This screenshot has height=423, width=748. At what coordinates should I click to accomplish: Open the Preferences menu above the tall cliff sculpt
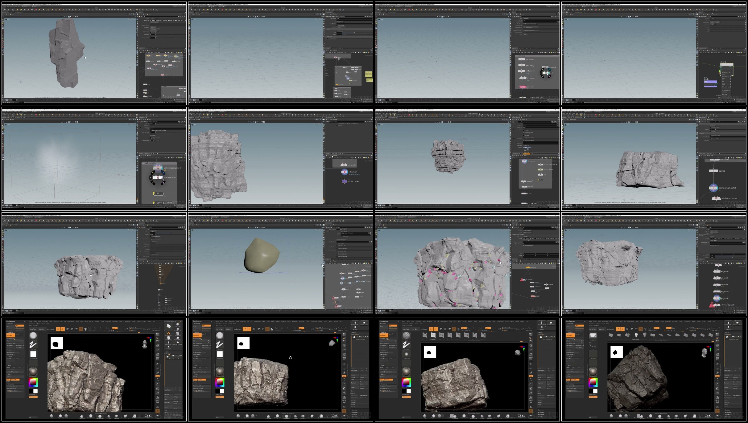click(x=127, y=321)
